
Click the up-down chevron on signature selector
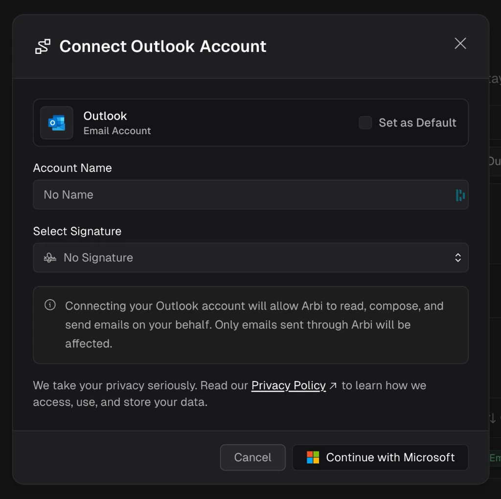pos(458,258)
